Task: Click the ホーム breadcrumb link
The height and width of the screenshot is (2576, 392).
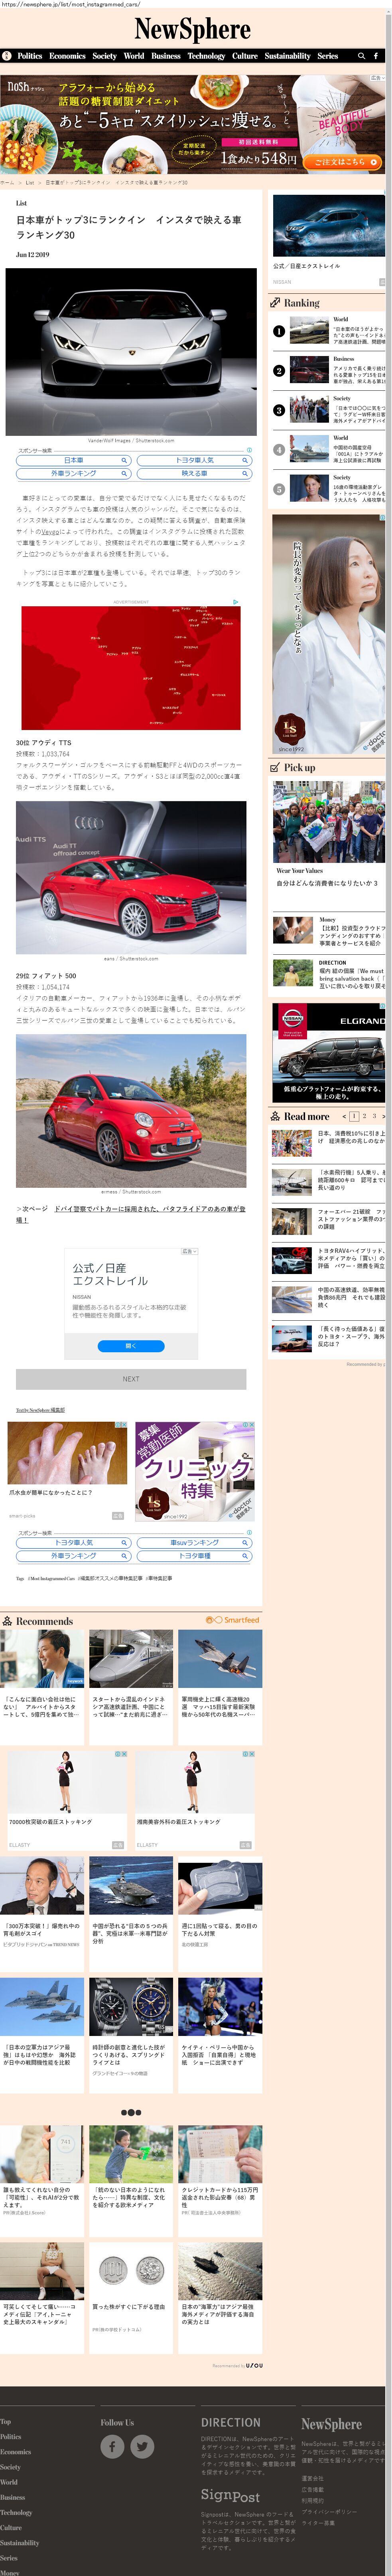Action: pyautogui.click(x=8, y=183)
